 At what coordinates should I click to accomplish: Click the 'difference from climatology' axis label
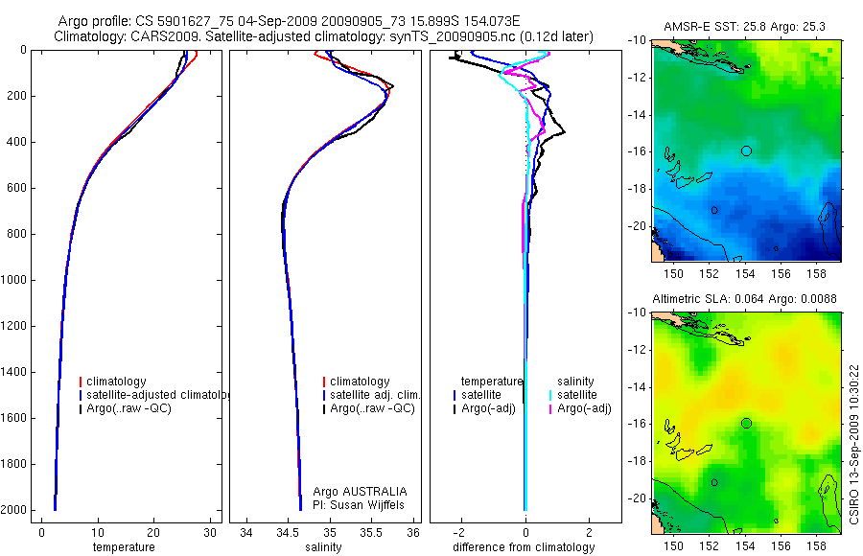tap(524, 547)
